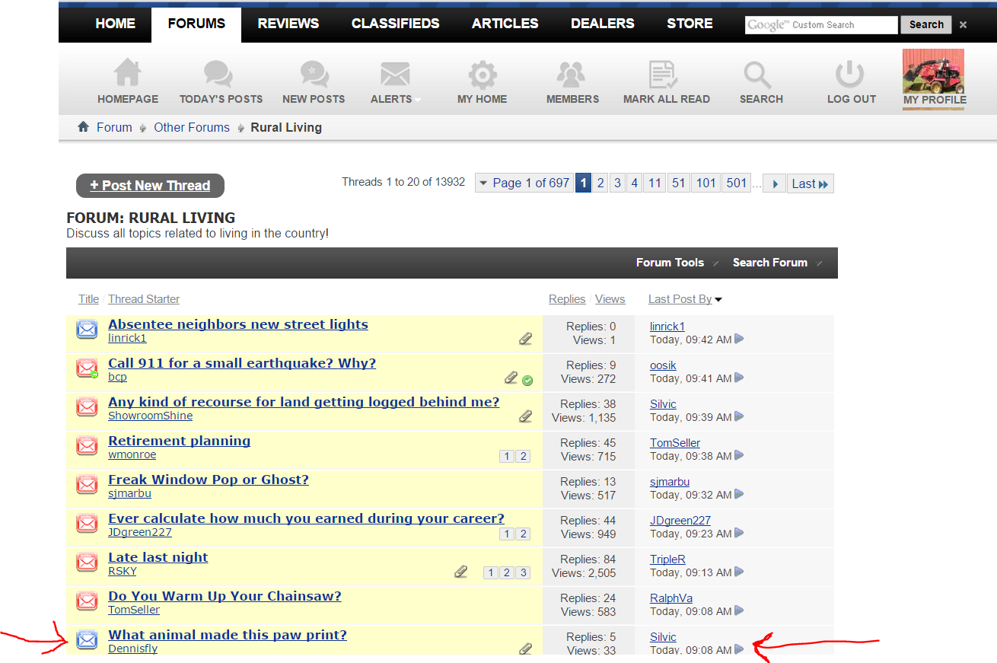The image size is (997, 663).
Task: Click the Mark All Read icon
Action: [664, 75]
